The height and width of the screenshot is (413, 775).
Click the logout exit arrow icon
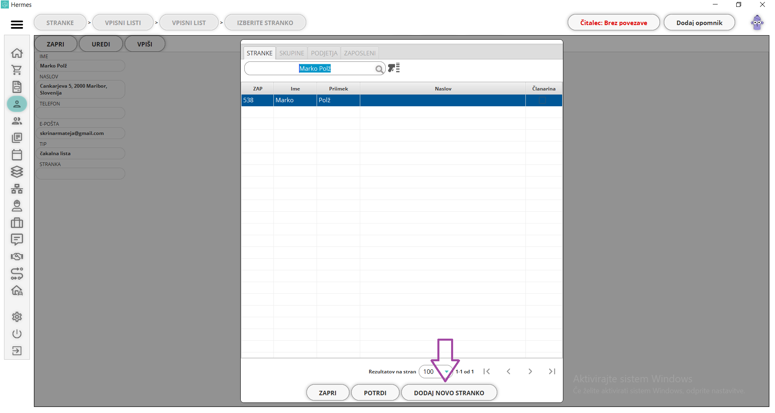tap(17, 351)
